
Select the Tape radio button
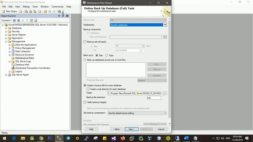pos(106,55)
